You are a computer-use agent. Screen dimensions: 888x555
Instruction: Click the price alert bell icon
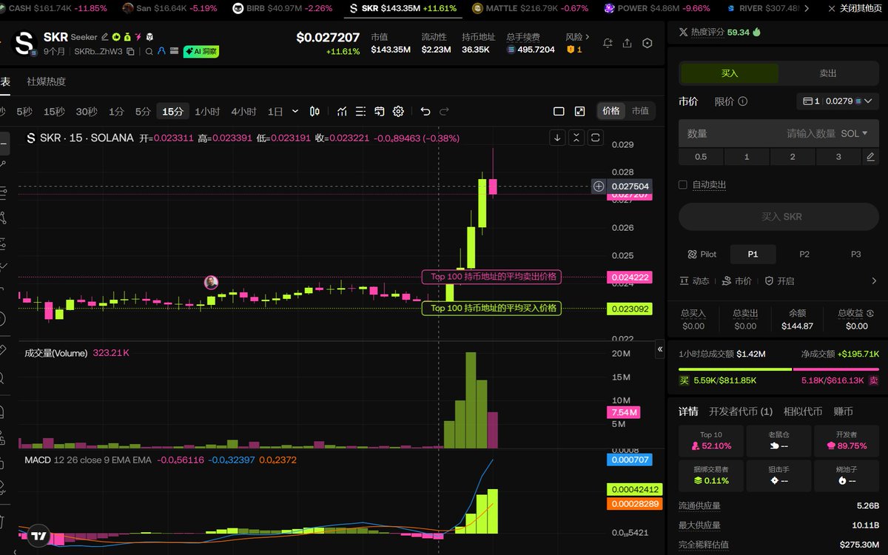[608, 43]
